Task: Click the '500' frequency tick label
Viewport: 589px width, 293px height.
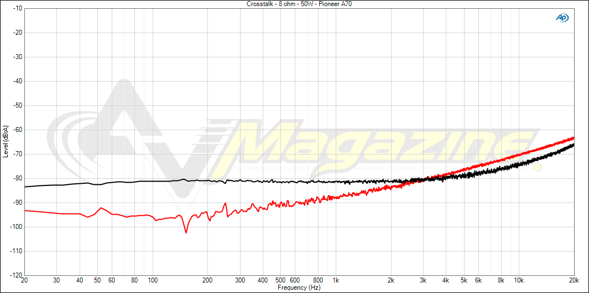Action: 280,280
